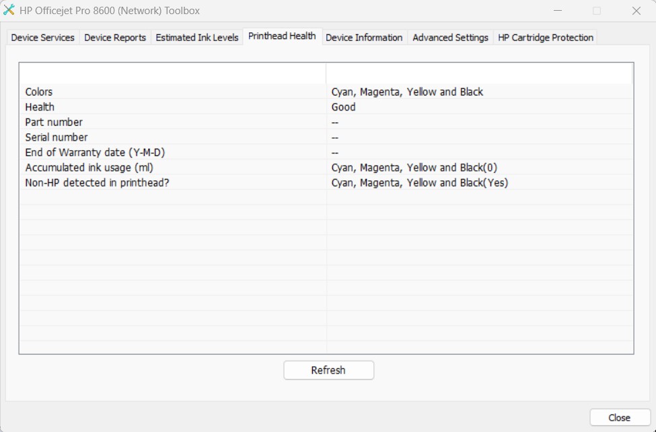Open the HP Cartridge Protection tab
656x432 pixels.
pyautogui.click(x=546, y=38)
